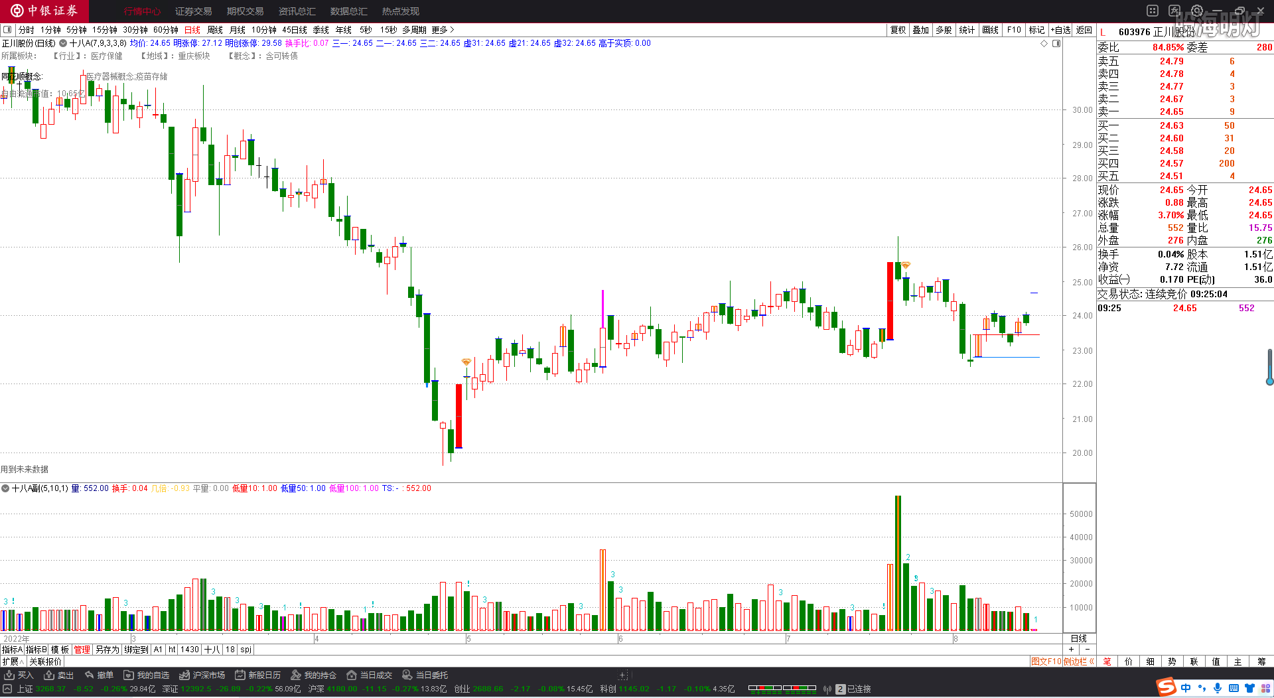This screenshot has width=1274, height=698.
Task: Click the zoom-in plus under 日线
Action: [1071, 649]
